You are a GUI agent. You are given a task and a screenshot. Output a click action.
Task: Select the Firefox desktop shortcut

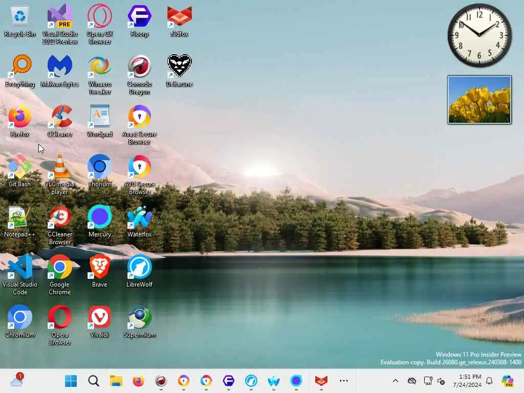(x=20, y=121)
